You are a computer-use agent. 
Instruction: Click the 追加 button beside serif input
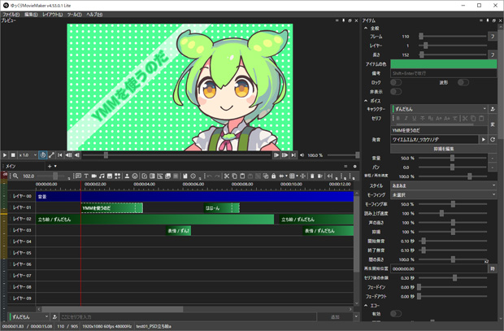[335, 317]
